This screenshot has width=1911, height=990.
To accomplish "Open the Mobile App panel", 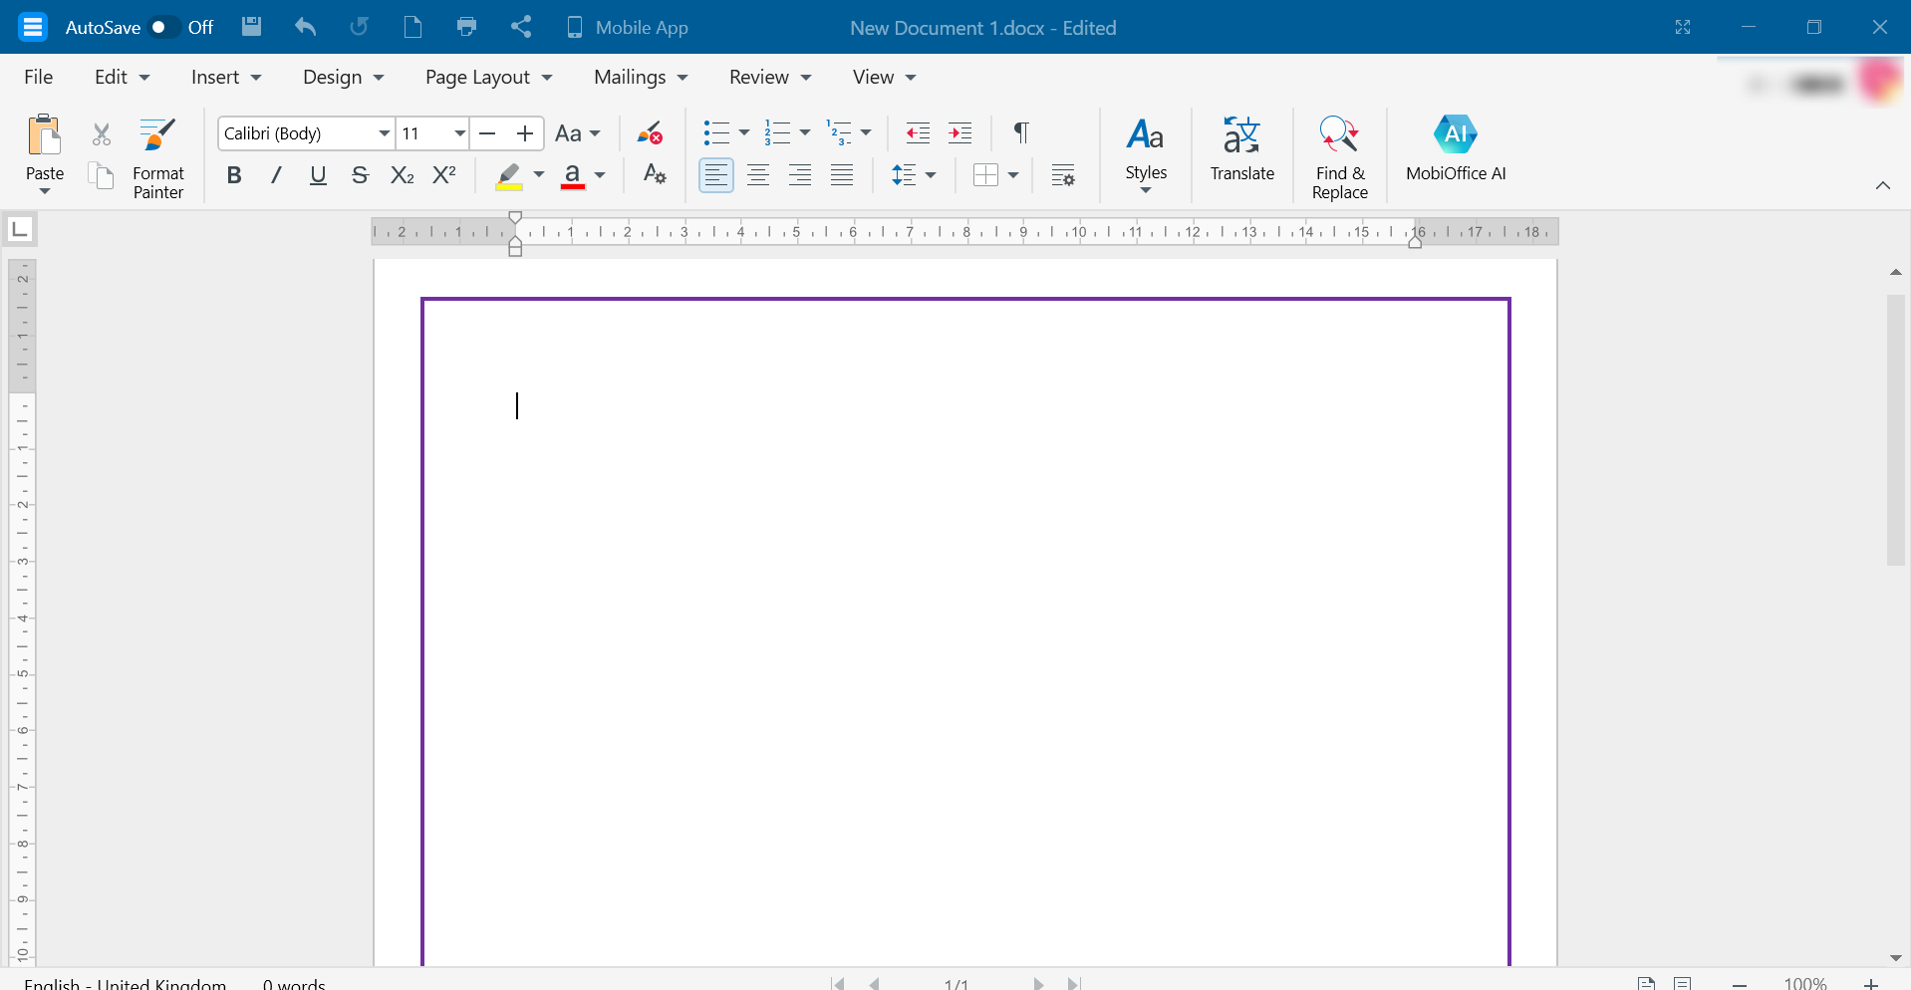I will 627,27.
